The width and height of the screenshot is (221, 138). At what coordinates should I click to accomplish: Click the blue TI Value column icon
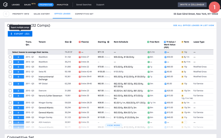165,42
